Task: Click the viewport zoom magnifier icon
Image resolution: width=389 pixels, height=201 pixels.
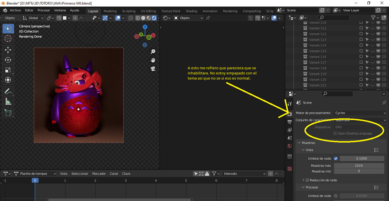Action: click(153, 51)
